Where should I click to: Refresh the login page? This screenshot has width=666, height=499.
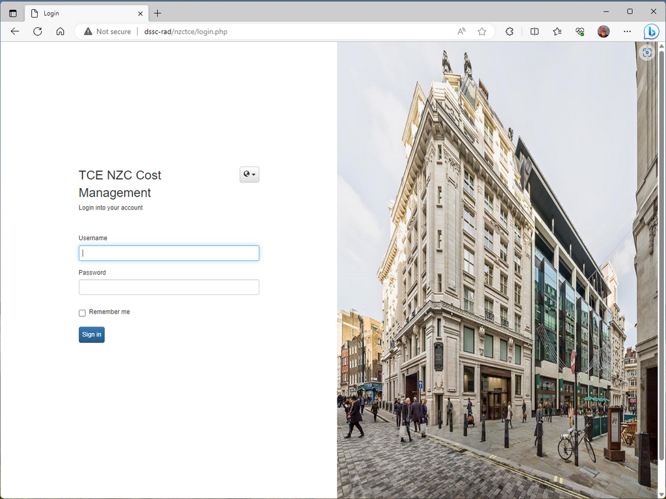[38, 31]
